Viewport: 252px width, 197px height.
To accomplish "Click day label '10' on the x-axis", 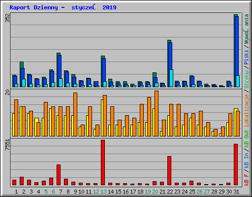I will (81, 192).
